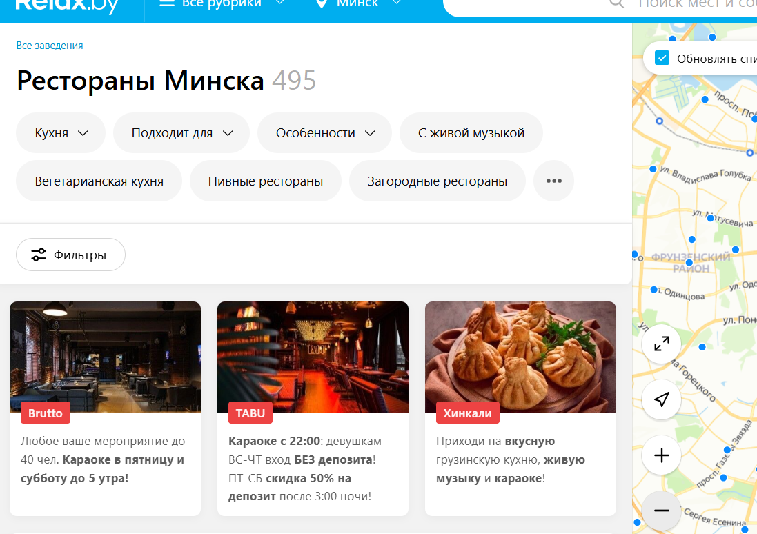Expand the Особенности filter dropdown

(x=324, y=132)
